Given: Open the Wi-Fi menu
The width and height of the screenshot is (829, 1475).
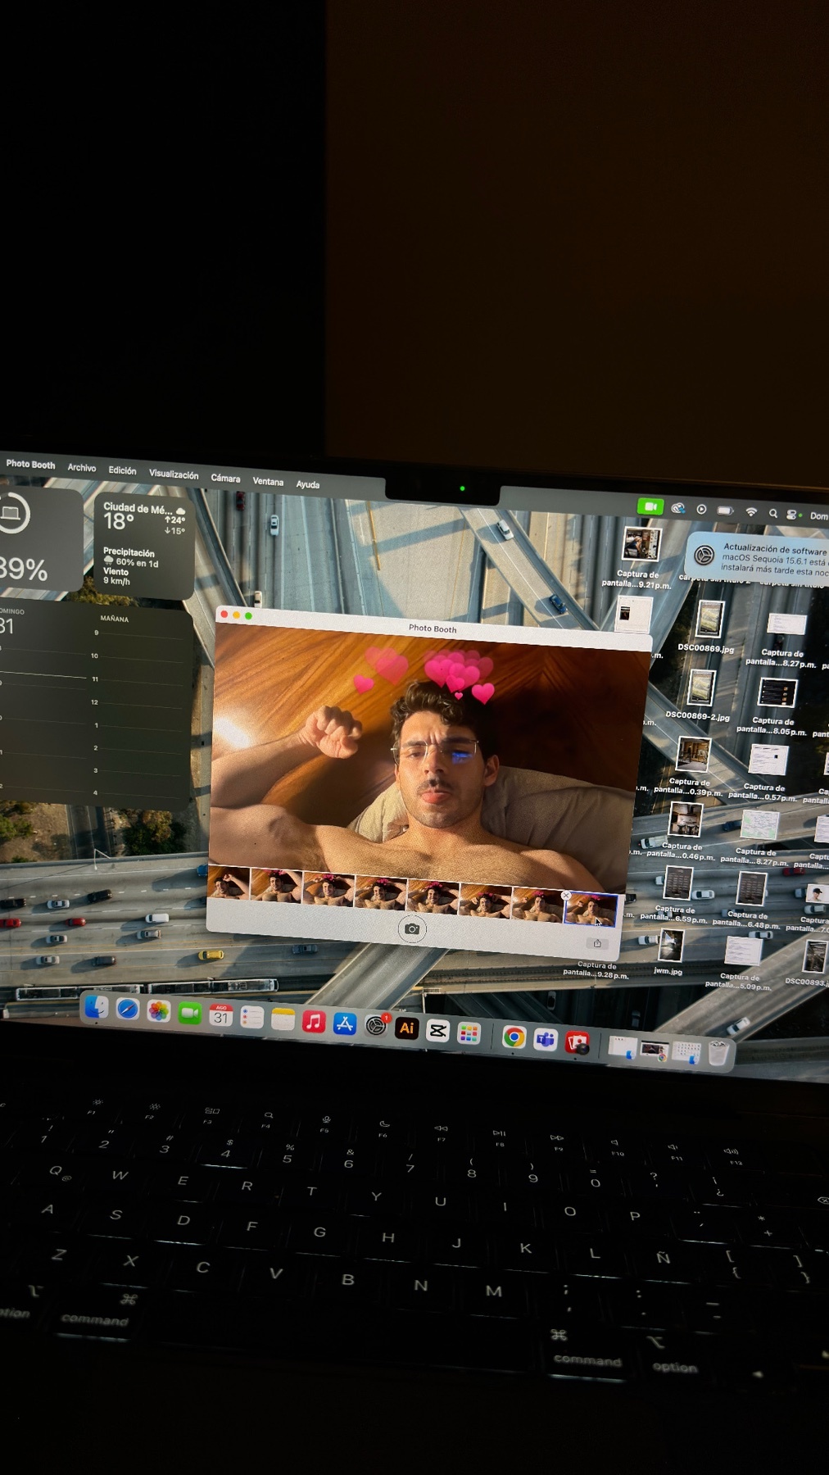Looking at the screenshot, I should click(751, 511).
